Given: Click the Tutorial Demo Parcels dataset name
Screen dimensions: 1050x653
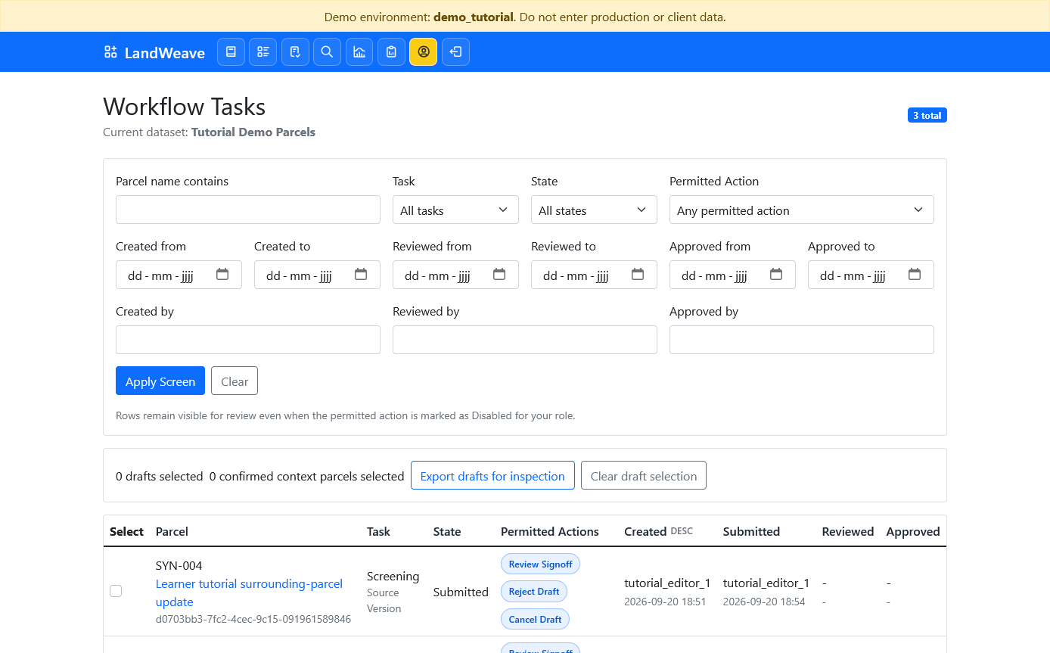Looking at the screenshot, I should [x=253, y=132].
